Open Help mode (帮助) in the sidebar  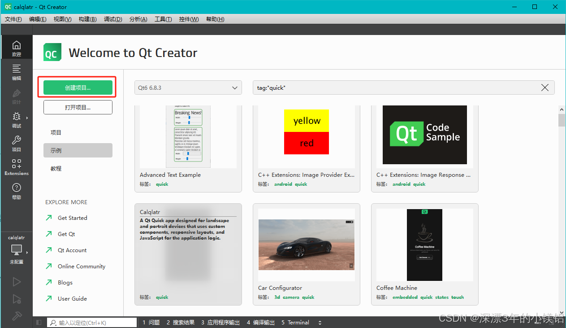16,191
